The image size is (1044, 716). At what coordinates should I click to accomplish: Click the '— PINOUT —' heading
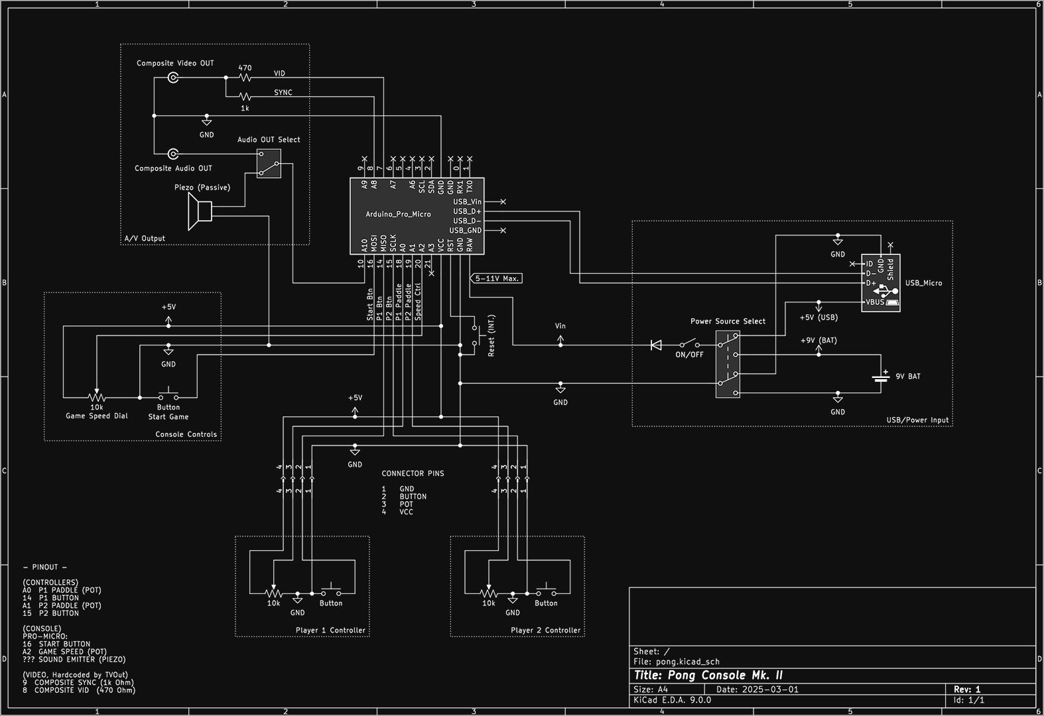click(x=45, y=567)
